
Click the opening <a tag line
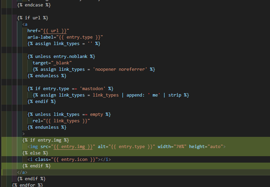point(25,24)
